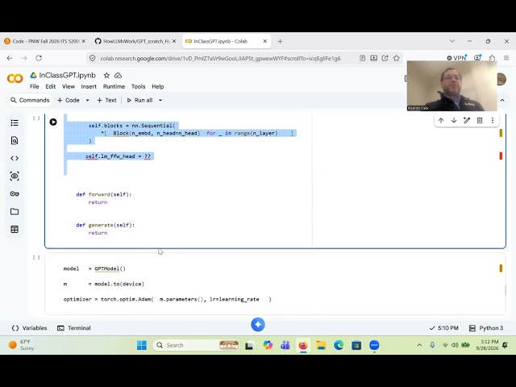Image resolution: width=516 pixels, height=387 pixels.
Task: Open Zoom from the taskbar
Action: coord(374,345)
